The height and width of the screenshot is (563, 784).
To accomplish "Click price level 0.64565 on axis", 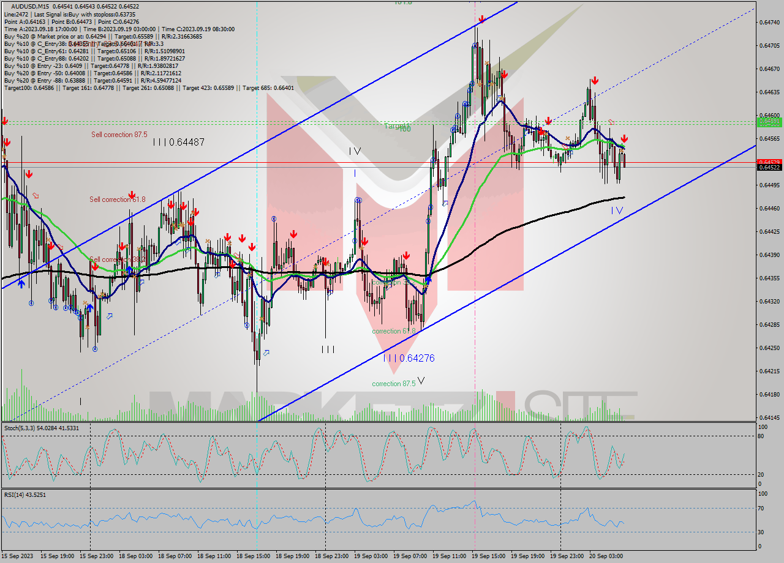I will tap(769, 139).
